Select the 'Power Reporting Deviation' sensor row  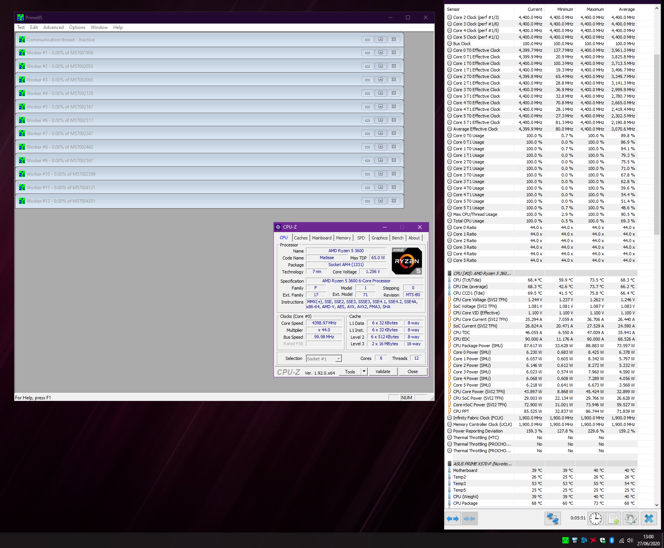point(542,431)
